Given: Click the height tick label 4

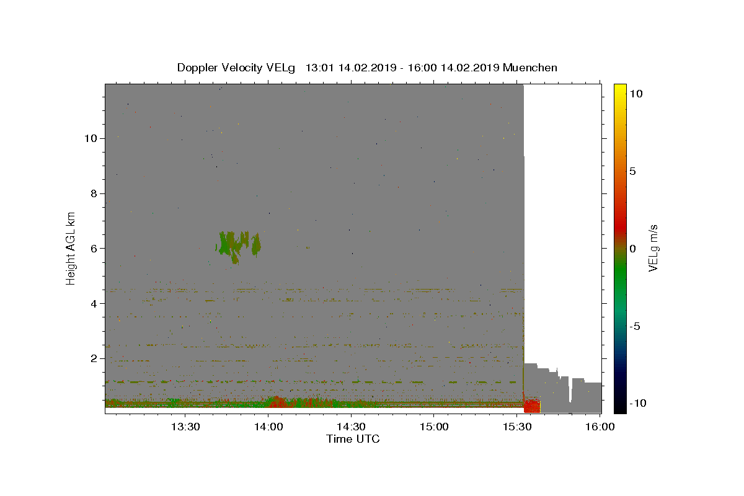Looking at the screenshot, I should pos(92,304).
